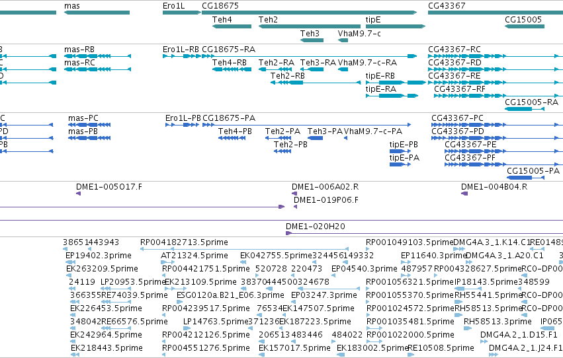Click the RP004182713.5prime EST label
Viewport: 563px width, 358px height.
[x=184, y=242]
